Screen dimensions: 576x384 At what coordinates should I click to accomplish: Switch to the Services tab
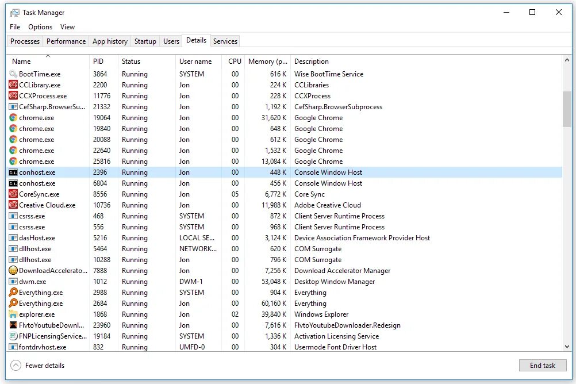click(x=225, y=41)
